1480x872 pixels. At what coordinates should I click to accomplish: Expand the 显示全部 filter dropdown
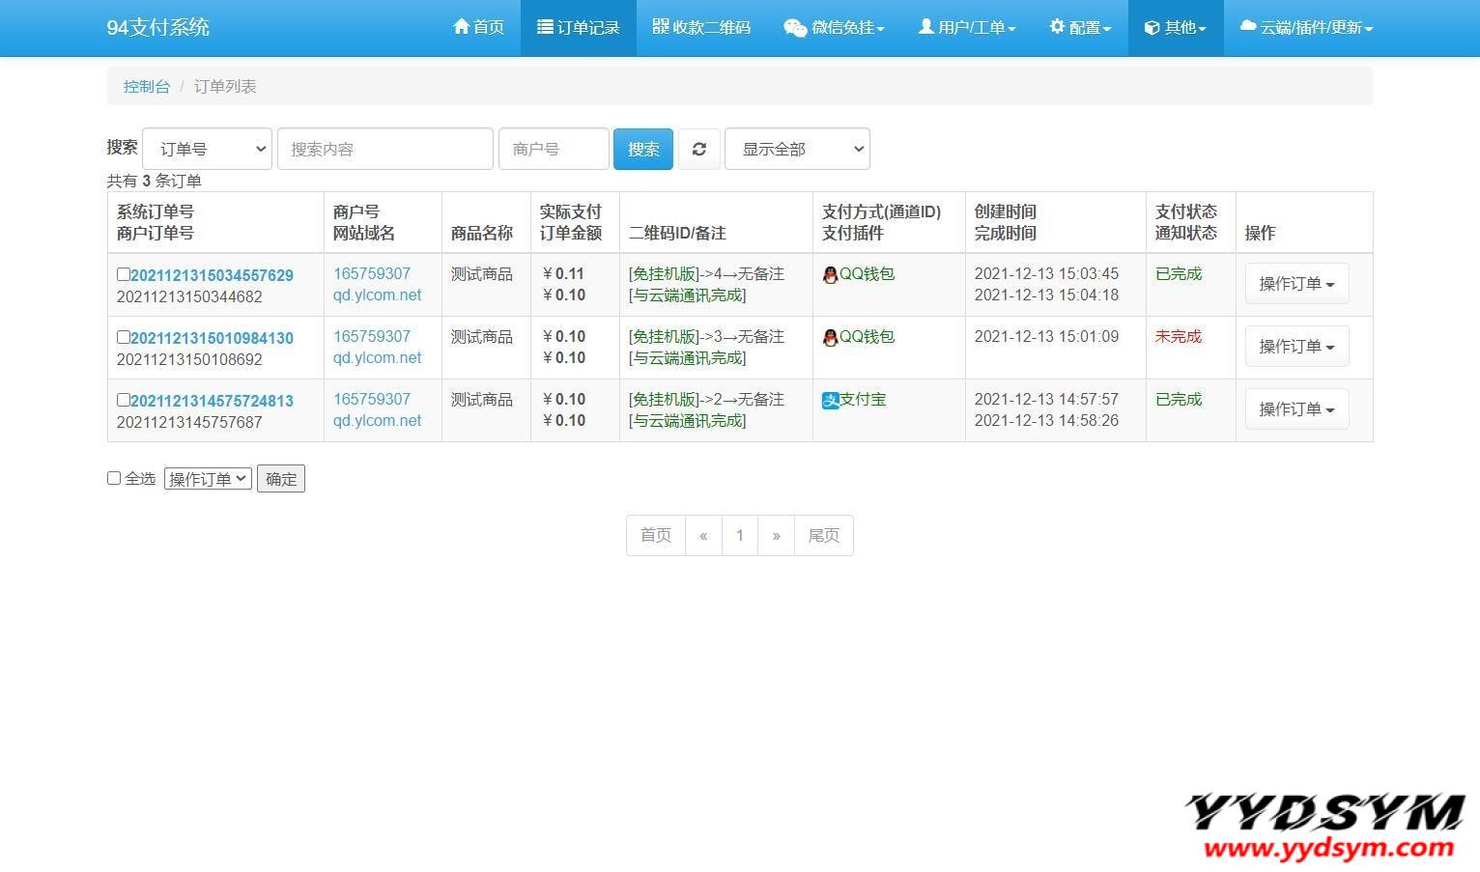point(797,149)
